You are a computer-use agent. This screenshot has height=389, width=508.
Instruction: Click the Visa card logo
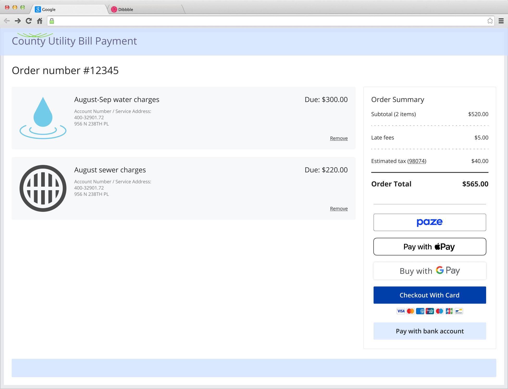coord(401,311)
